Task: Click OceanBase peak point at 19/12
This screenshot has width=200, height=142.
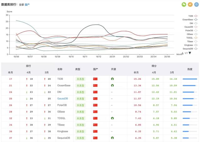Action: tap(98, 25)
